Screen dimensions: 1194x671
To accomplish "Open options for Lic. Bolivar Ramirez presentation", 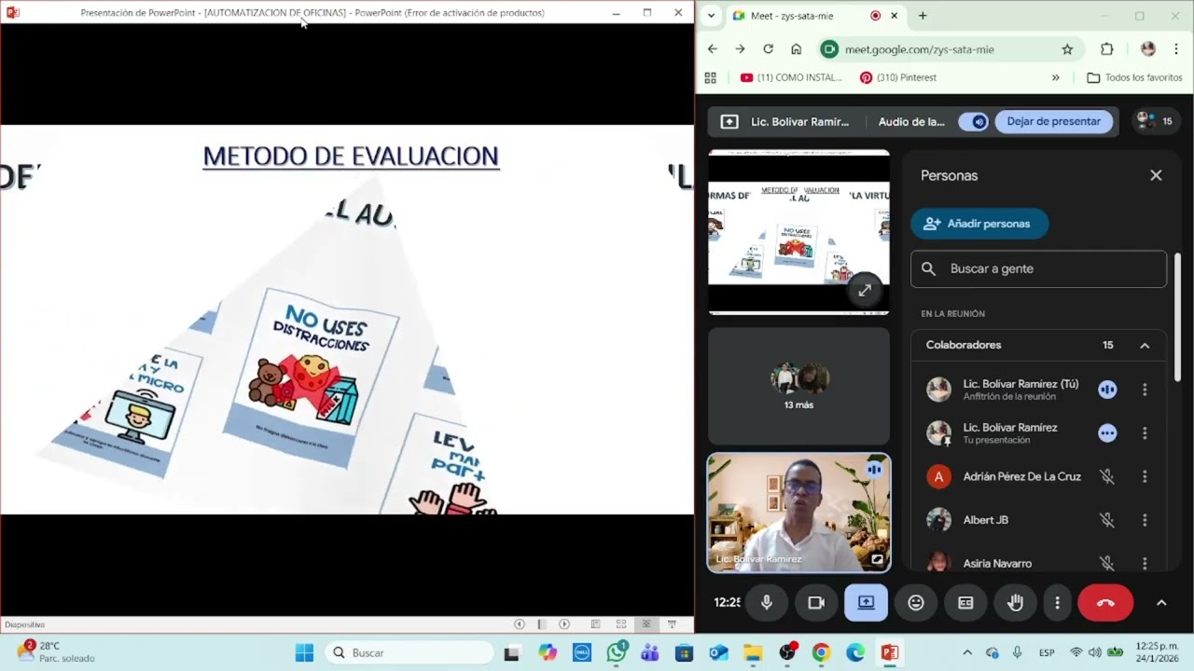I will (1145, 433).
